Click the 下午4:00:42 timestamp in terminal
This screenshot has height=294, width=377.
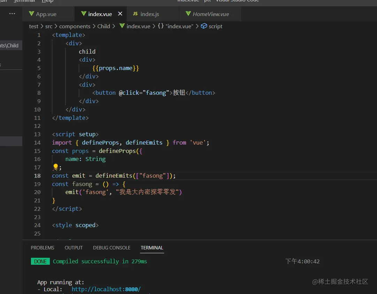click(302, 261)
